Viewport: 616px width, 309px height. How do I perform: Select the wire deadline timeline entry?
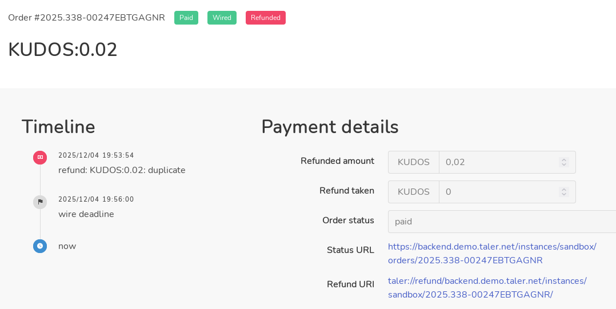pos(86,214)
